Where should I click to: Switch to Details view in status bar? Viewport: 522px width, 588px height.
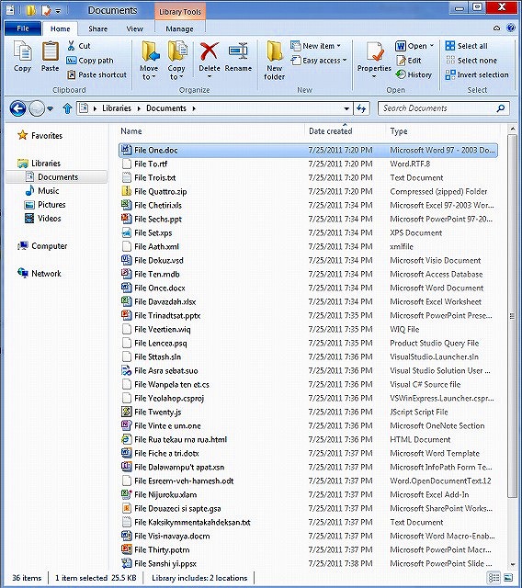pos(494,578)
